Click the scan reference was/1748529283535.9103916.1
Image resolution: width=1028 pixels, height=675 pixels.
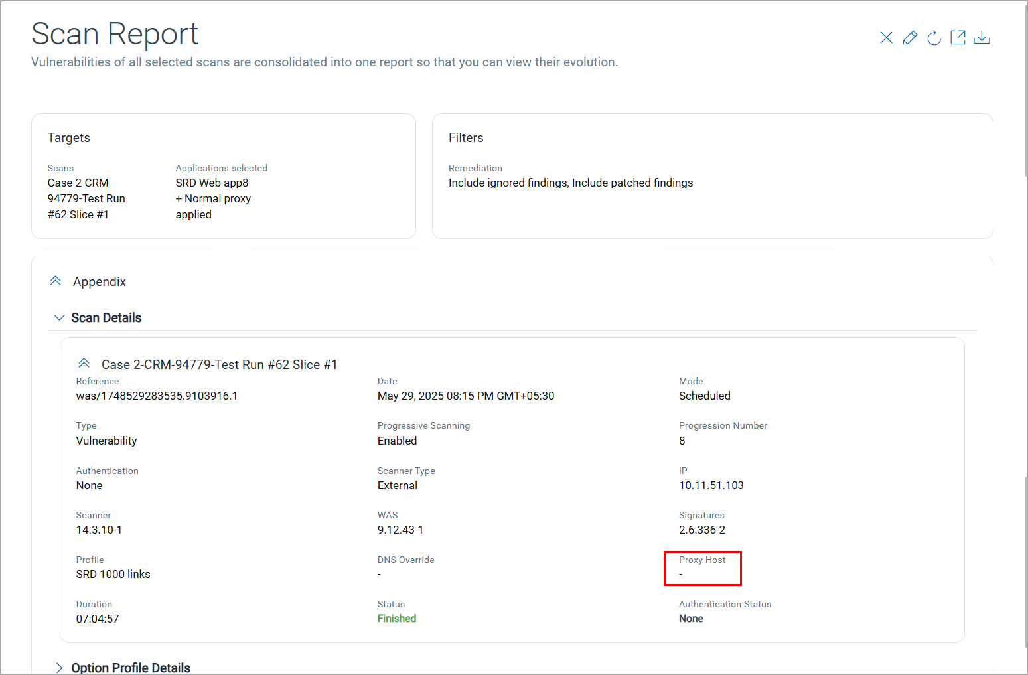[x=157, y=396]
